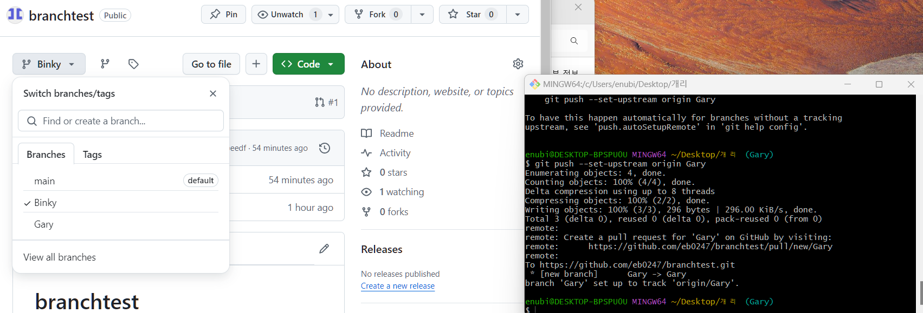This screenshot has height=313, width=923.
Task: Open the Readme link in About
Action: 388,133
